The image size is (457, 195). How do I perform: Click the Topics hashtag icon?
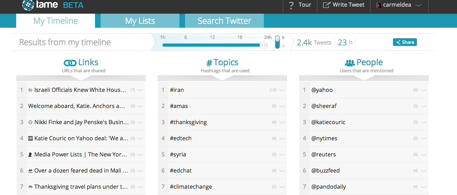tap(209, 63)
